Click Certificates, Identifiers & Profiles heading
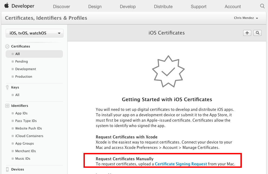 [46, 18]
